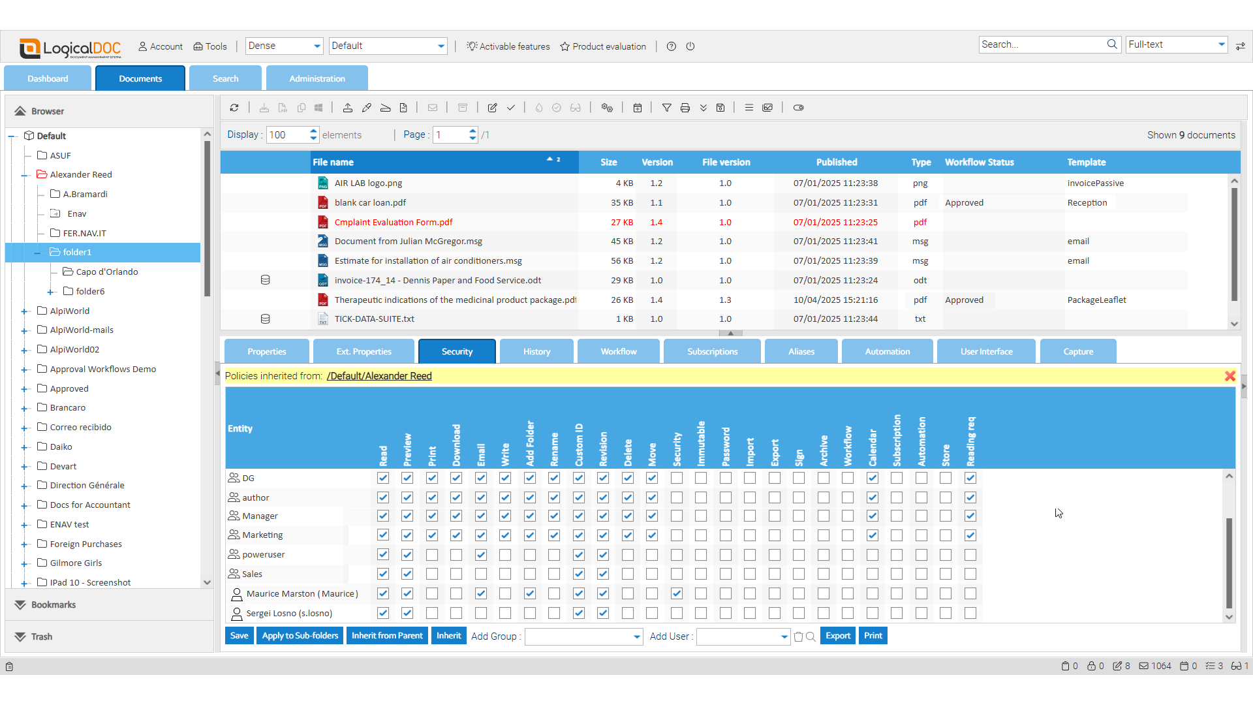Switch to the Administration tab
Screen dimensions: 1253x705
click(317, 78)
